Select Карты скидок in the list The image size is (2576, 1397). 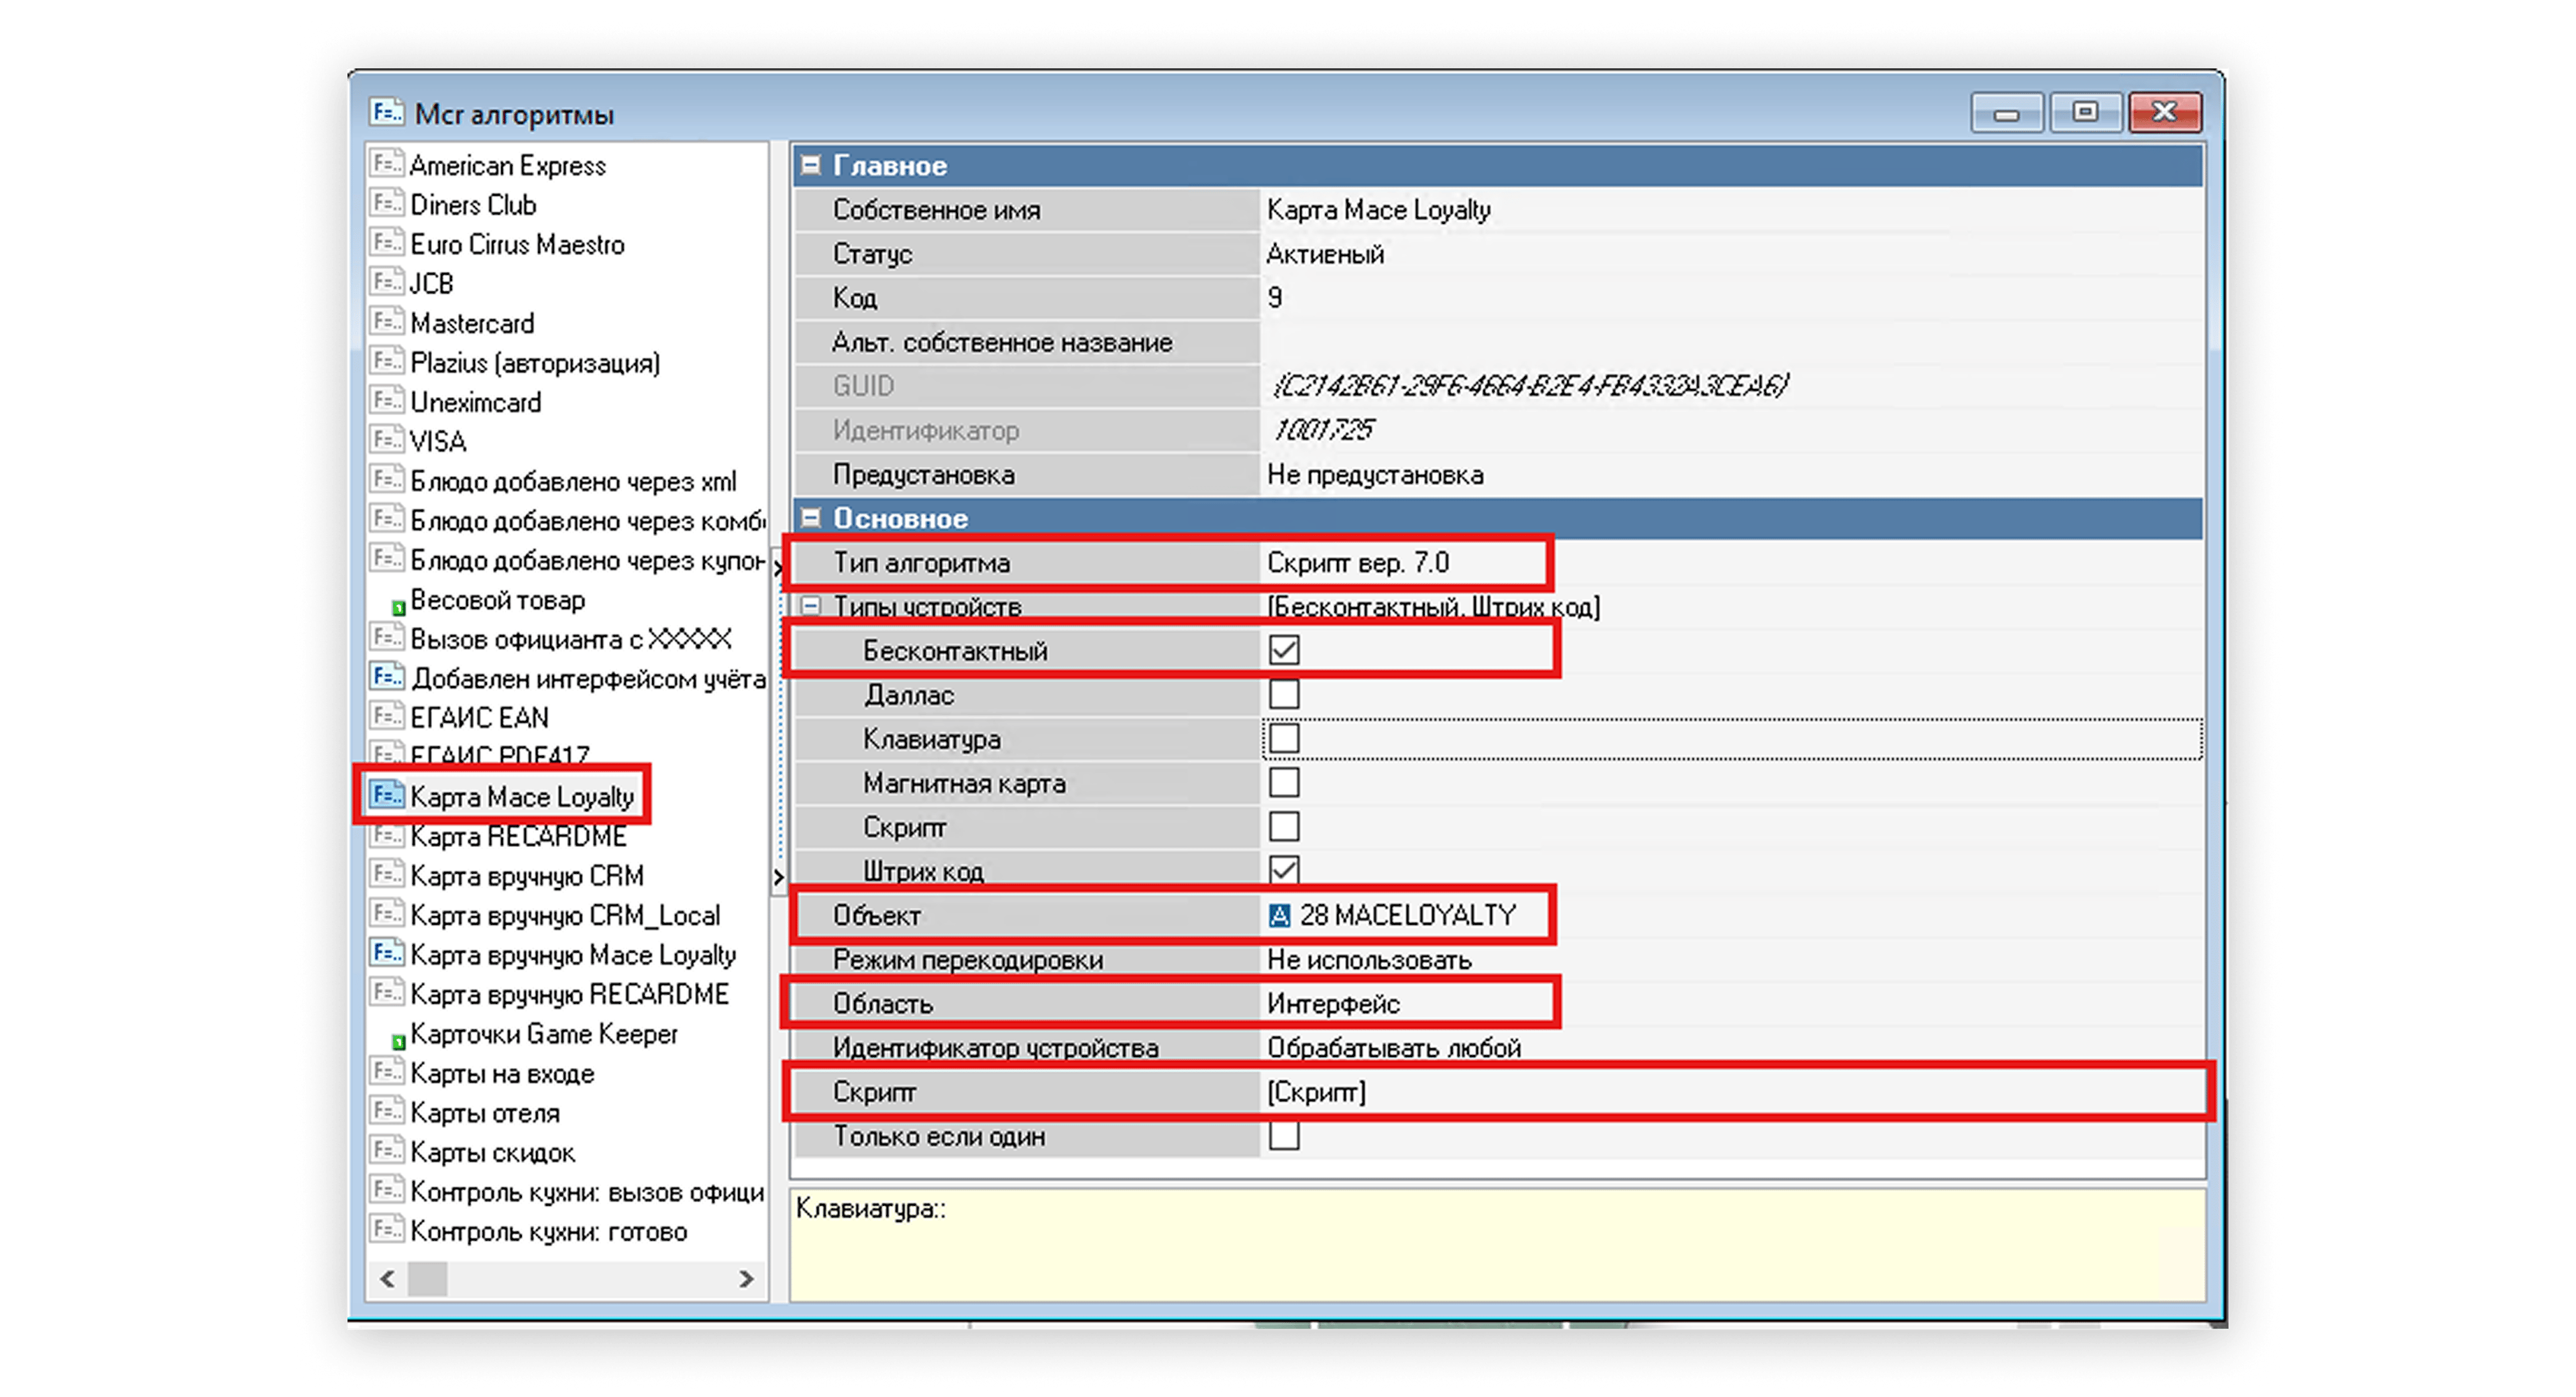coord(492,1152)
